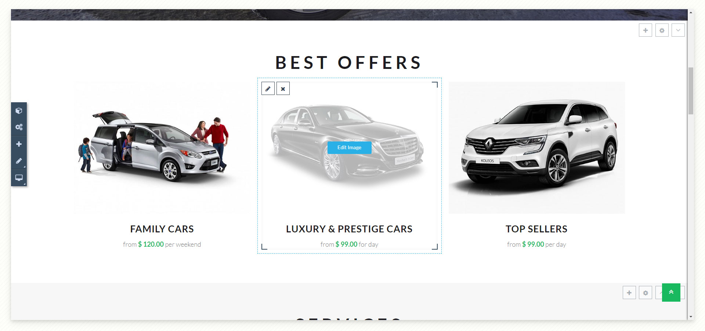This screenshot has height=331, width=705.
Task: Remove the selected block with the X icon
Action: [283, 88]
